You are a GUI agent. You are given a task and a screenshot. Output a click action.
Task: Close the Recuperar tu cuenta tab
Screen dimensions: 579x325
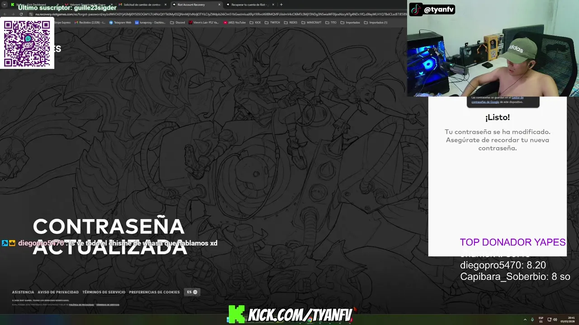tap(273, 5)
